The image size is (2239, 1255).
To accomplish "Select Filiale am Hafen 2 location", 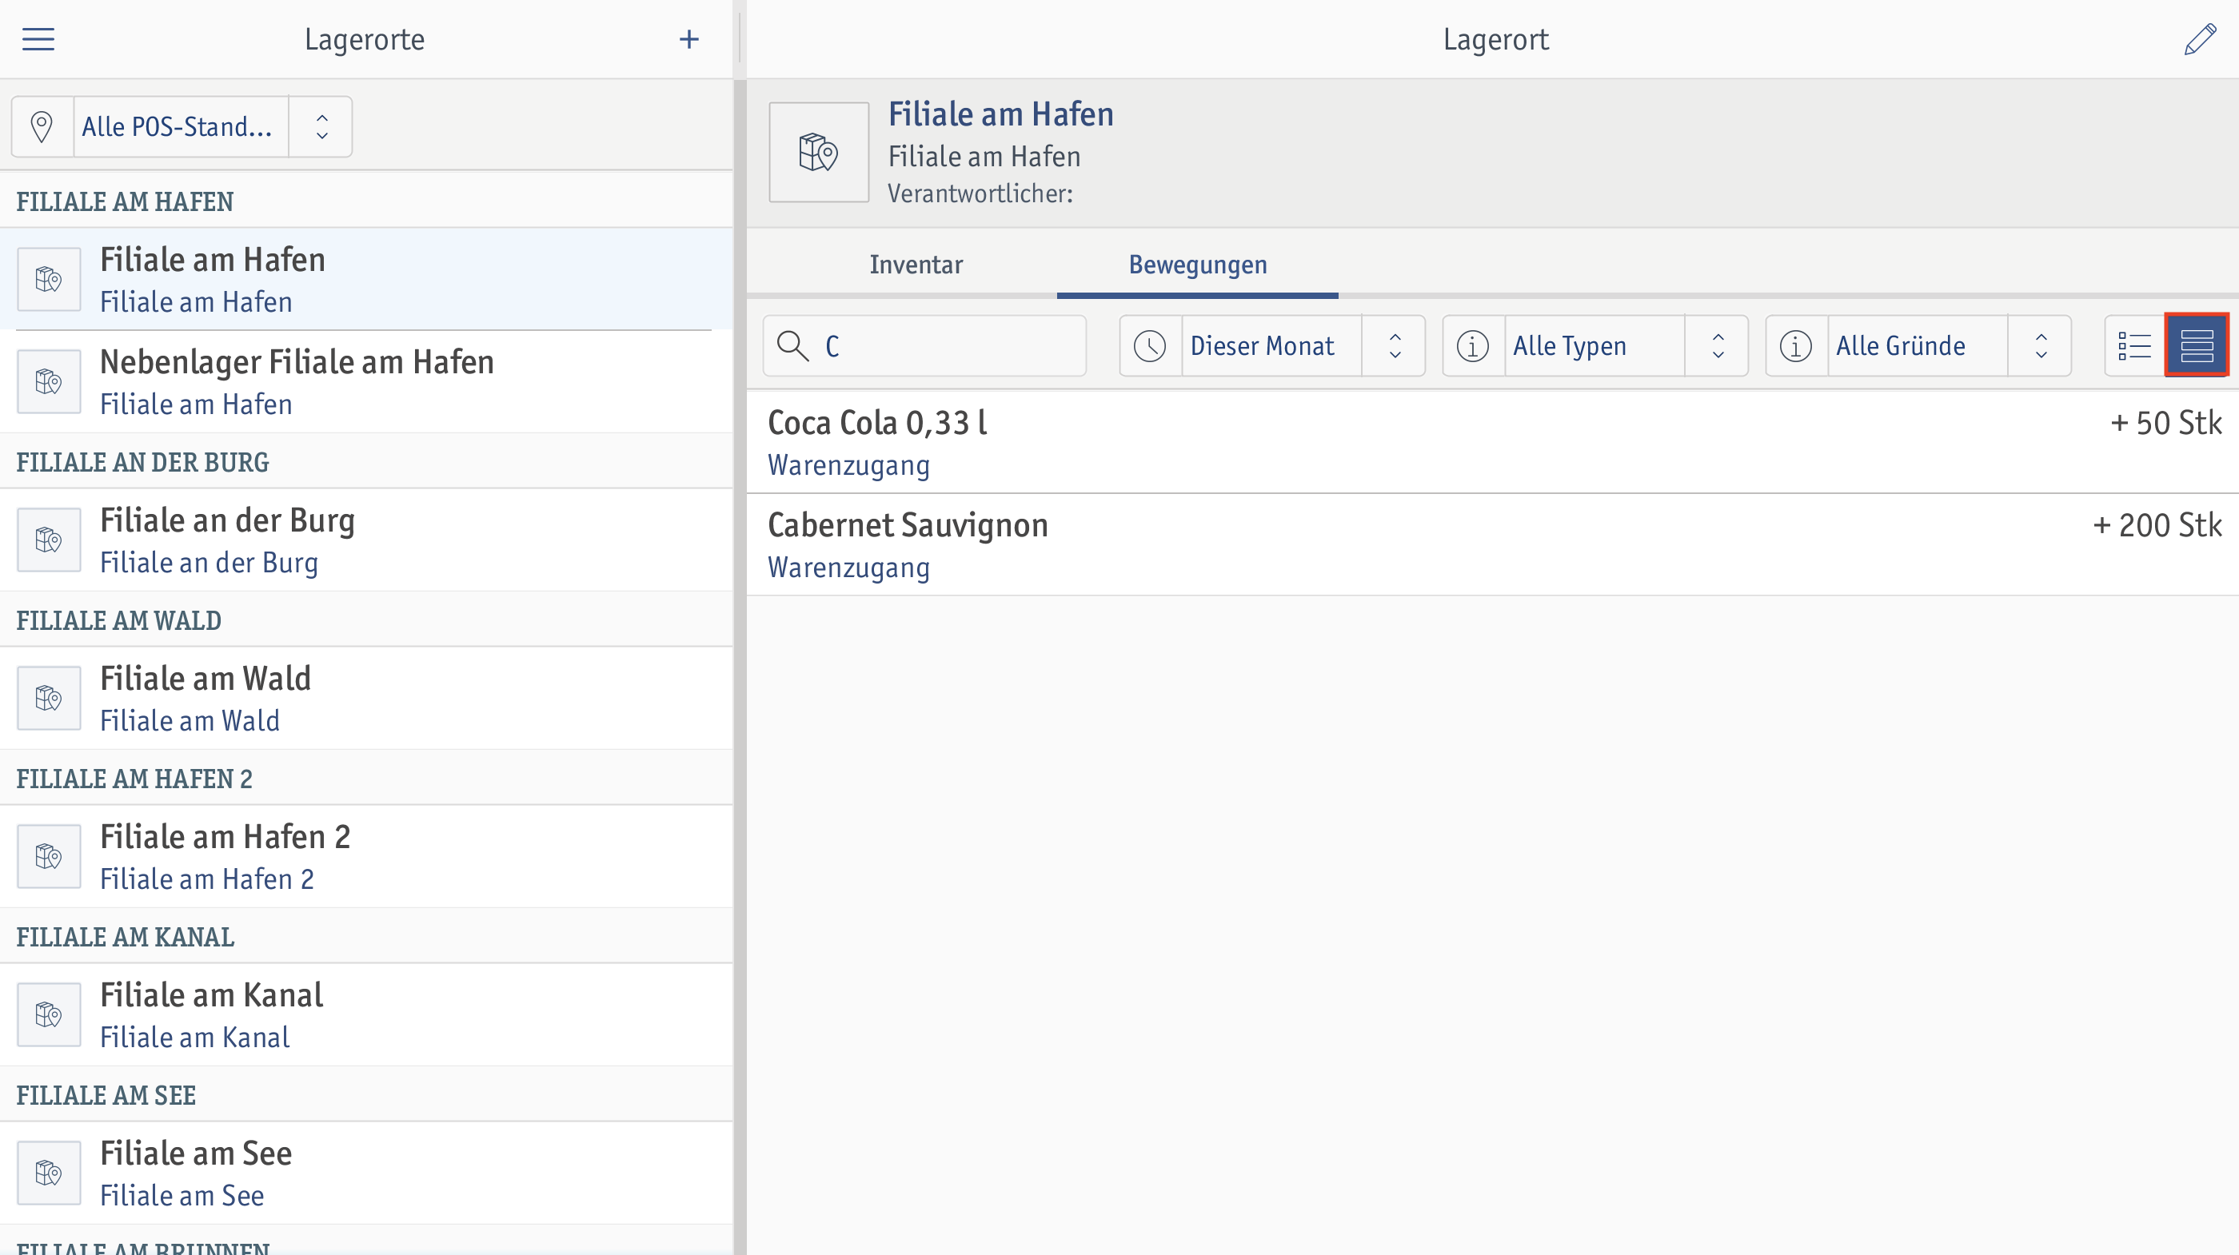I will 365,856.
